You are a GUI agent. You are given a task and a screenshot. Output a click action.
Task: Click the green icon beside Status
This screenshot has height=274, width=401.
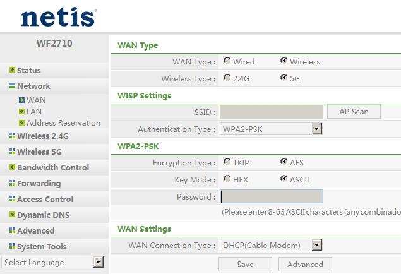click(12, 70)
